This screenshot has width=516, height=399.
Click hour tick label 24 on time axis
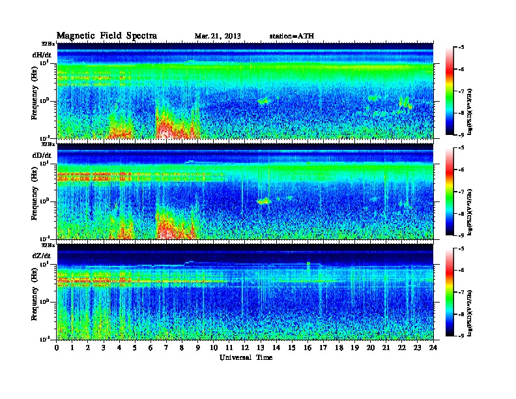(433, 347)
